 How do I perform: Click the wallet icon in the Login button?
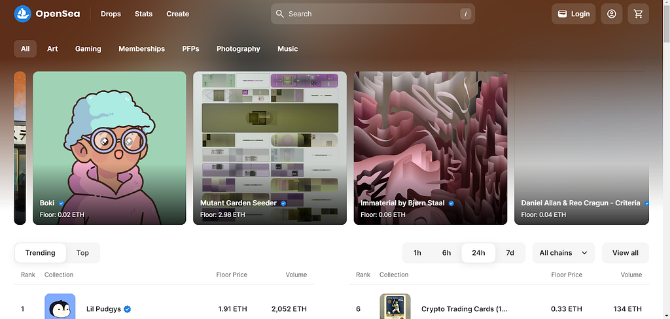click(562, 14)
